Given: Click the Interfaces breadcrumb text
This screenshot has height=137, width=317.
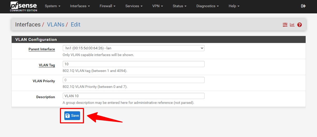Looking at the screenshot, I should tap(28, 25).
